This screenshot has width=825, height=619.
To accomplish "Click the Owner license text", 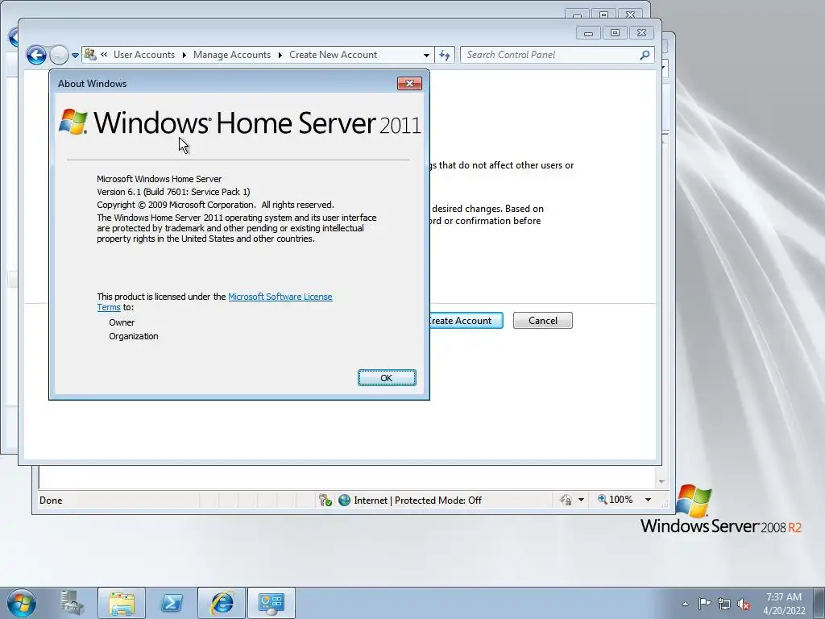I will tap(122, 322).
